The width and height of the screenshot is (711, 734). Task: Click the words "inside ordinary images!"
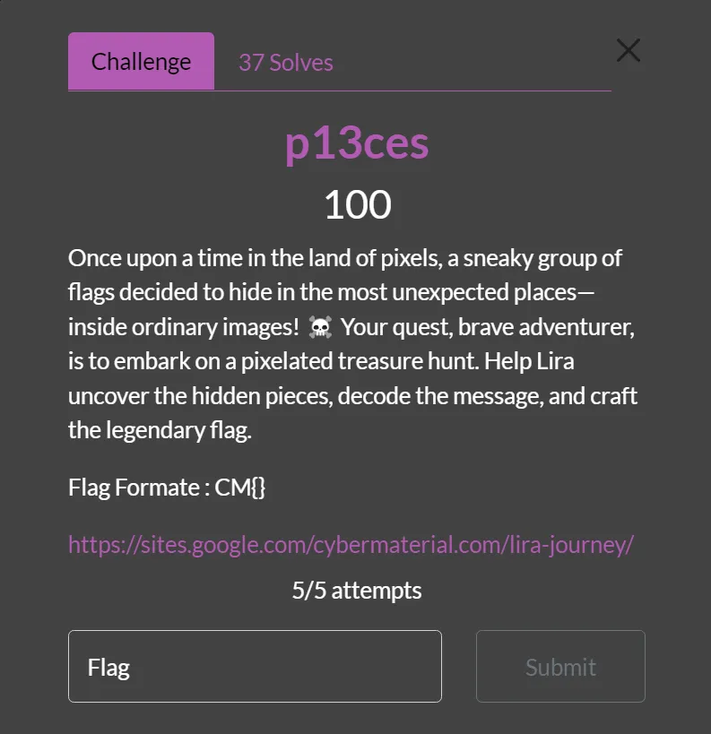click(x=183, y=328)
